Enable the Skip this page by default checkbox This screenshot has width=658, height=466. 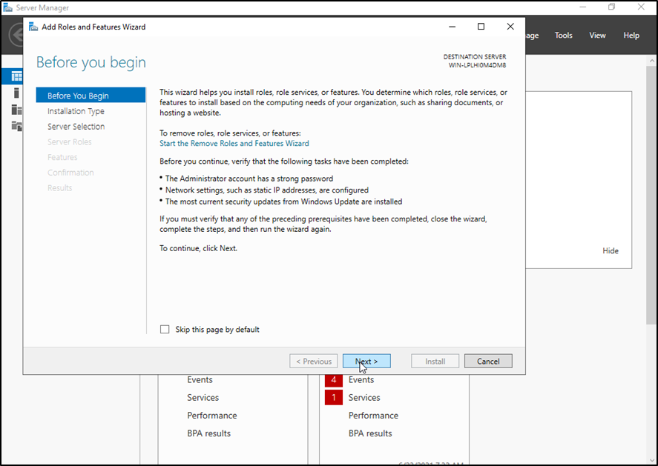[165, 330]
